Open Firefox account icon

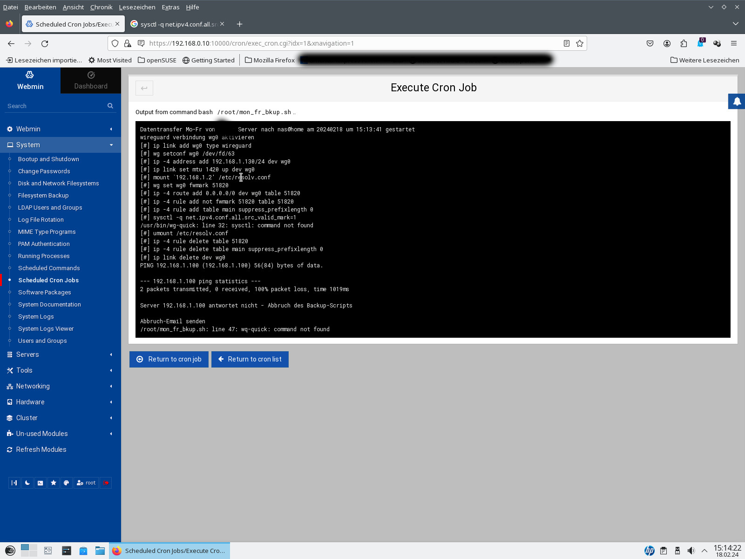coord(667,43)
